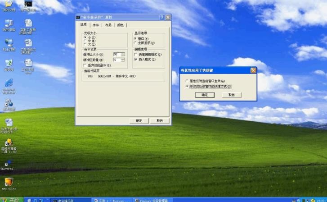Choose apply properties to current window only

[205, 81]
